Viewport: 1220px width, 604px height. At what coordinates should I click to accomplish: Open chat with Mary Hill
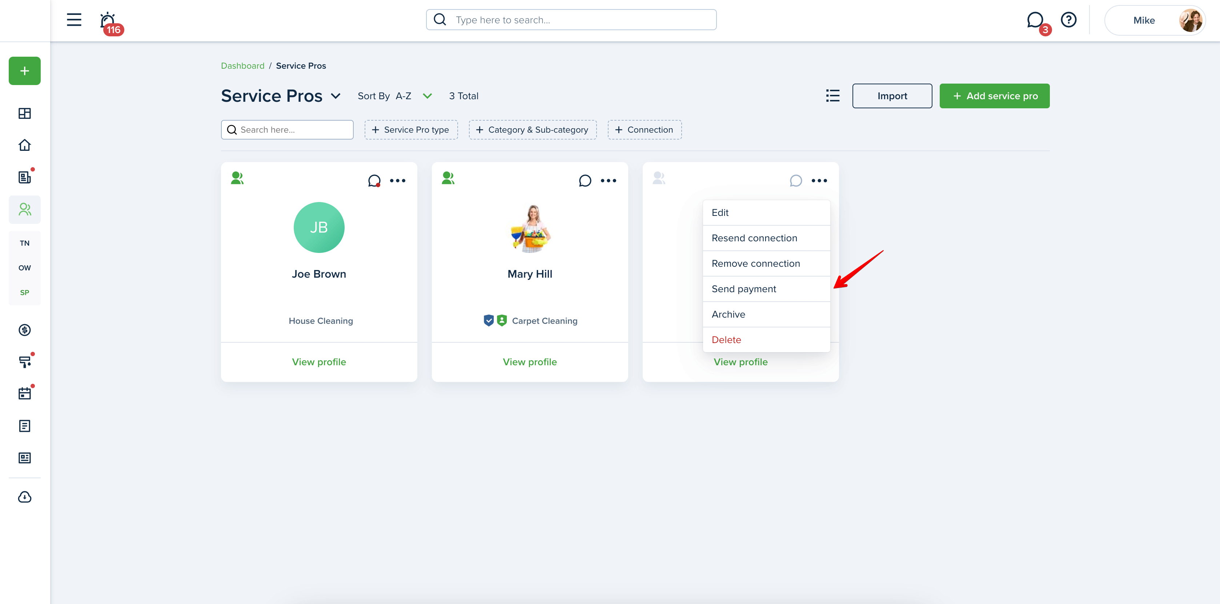click(585, 181)
